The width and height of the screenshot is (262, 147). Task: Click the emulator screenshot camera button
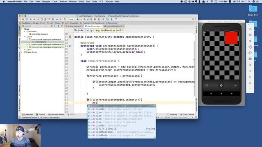250,59
